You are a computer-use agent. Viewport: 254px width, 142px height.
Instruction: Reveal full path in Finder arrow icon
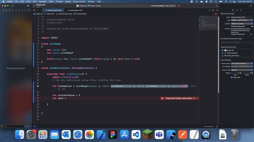pos(251,34)
